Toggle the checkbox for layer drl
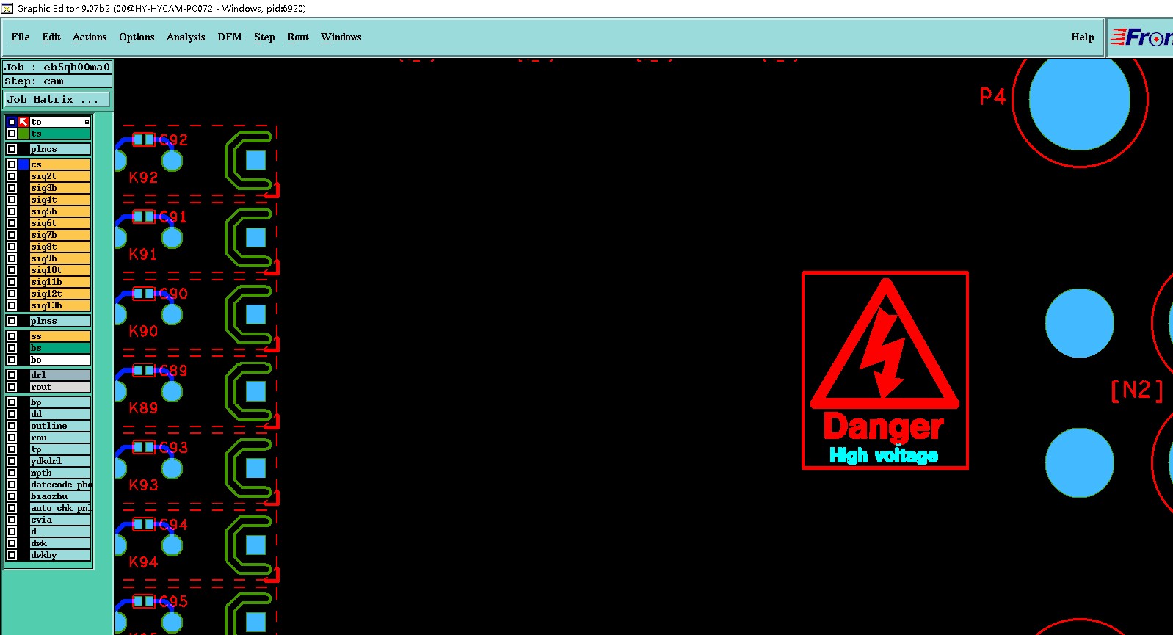The image size is (1173, 635). coord(12,375)
